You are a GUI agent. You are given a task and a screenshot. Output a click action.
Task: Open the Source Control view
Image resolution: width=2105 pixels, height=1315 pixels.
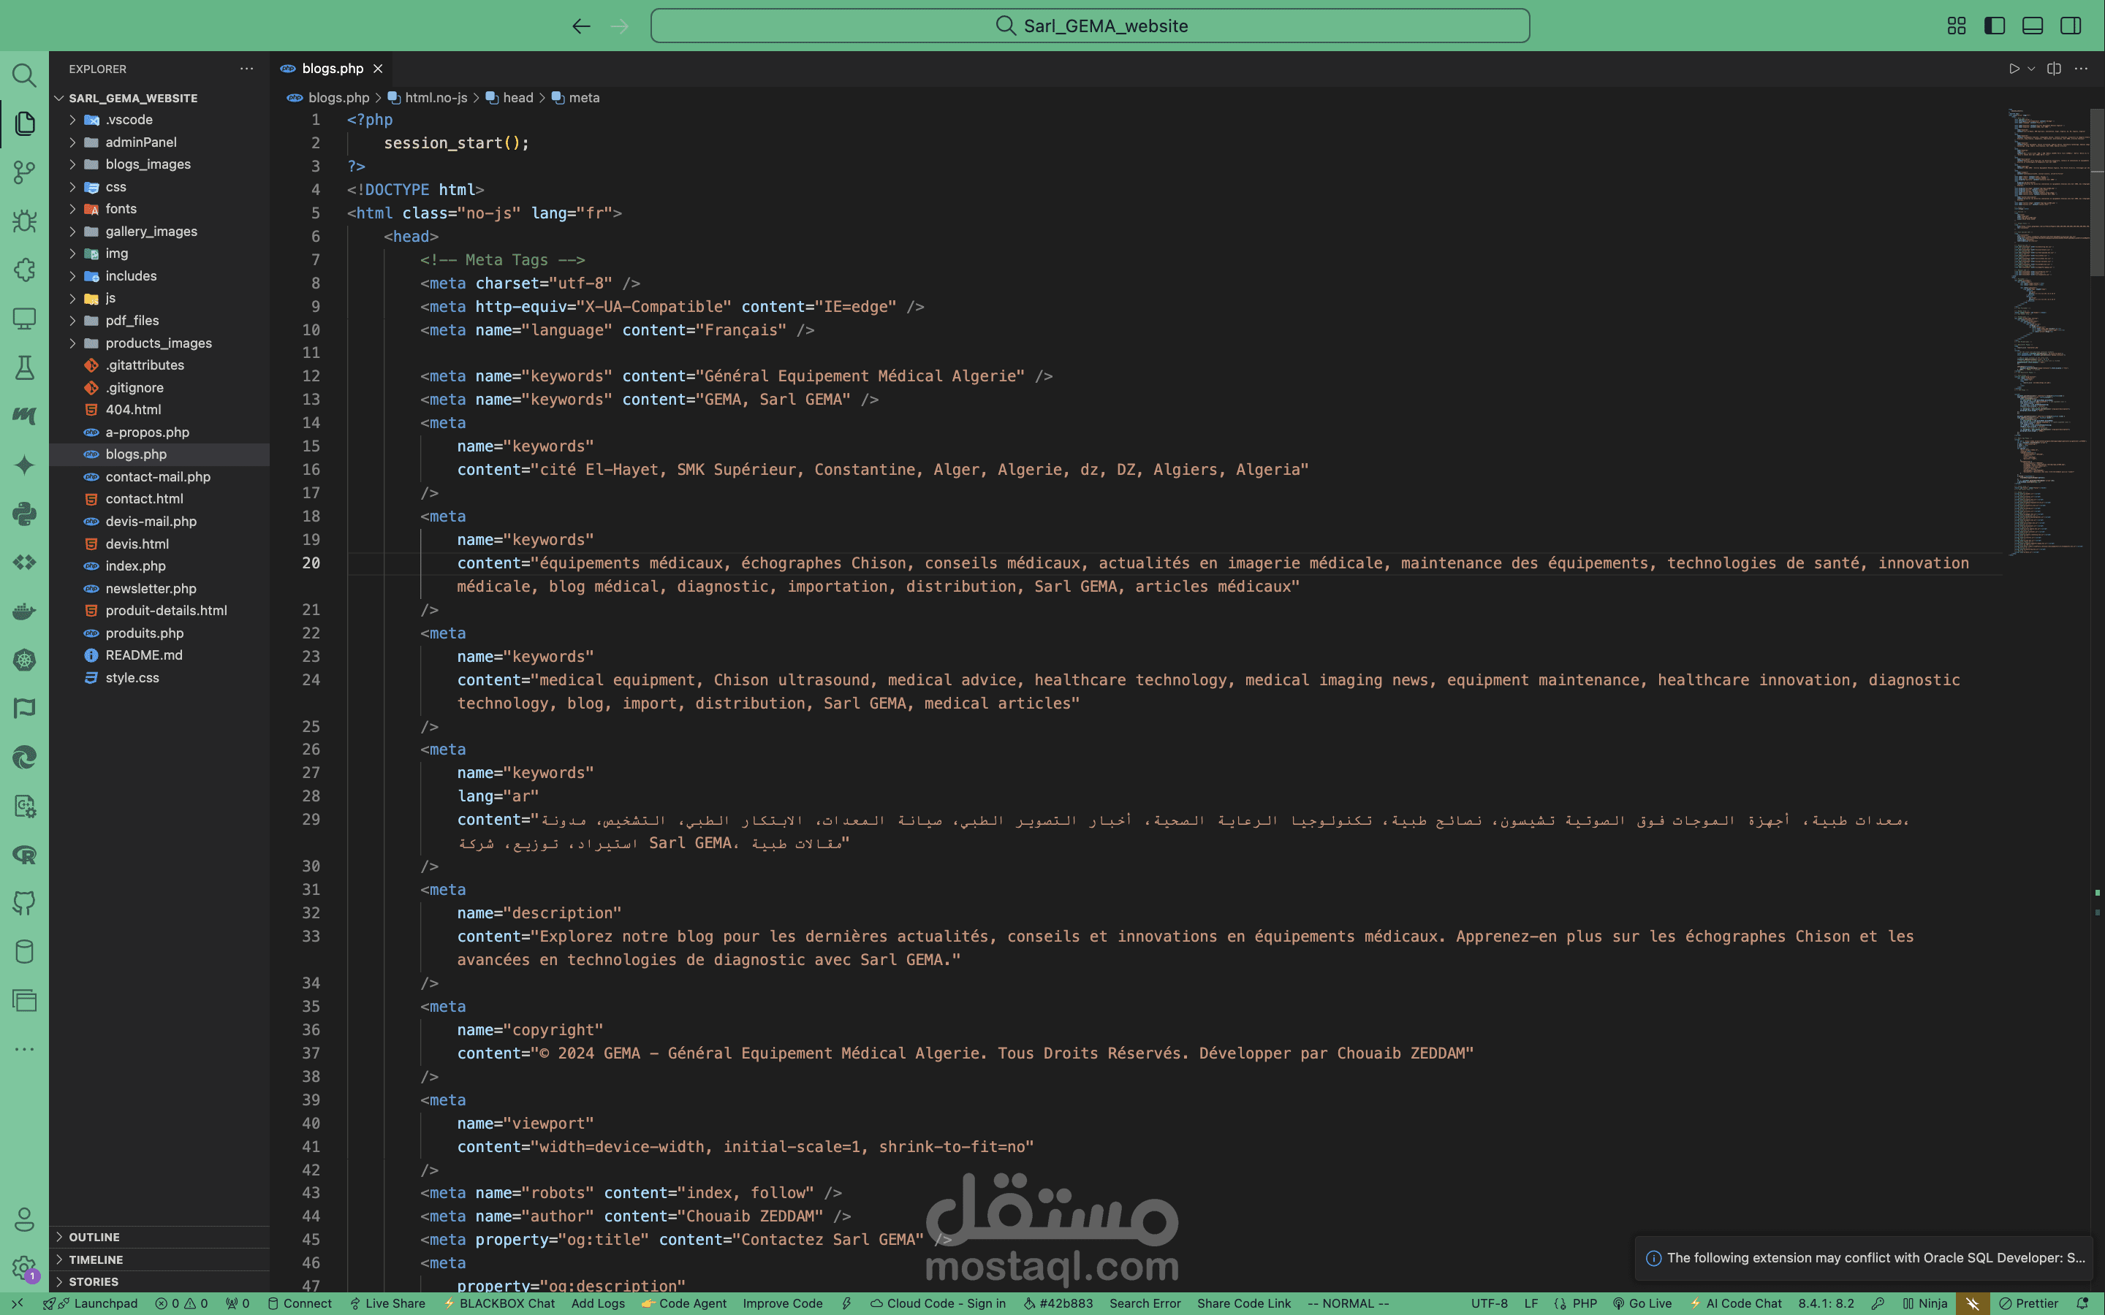click(x=24, y=172)
